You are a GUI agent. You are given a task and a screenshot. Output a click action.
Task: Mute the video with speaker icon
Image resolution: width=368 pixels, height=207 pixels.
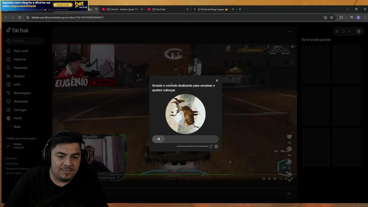tap(290, 194)
